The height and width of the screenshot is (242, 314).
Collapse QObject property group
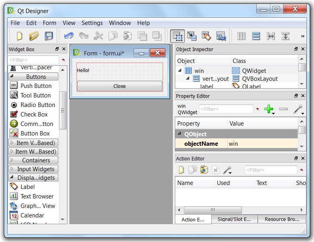[180, 133]
